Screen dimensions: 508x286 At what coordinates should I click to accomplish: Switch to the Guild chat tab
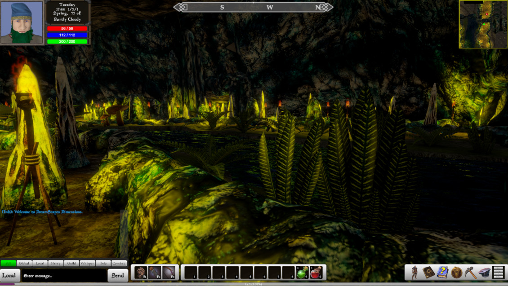pos(71,264)
